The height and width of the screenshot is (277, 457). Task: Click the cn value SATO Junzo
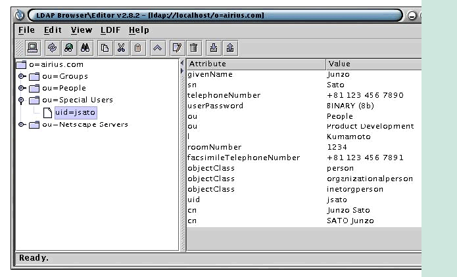tap(350, 221)
